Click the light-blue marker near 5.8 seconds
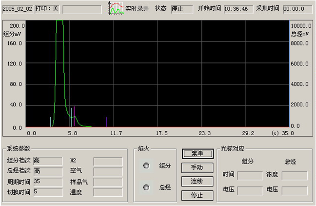 72,117
